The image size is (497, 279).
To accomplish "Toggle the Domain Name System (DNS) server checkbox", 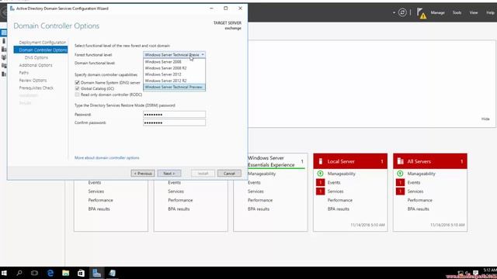I will [x=77, y=83].
